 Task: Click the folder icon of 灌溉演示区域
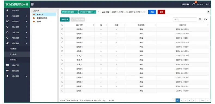click(34, 18)
